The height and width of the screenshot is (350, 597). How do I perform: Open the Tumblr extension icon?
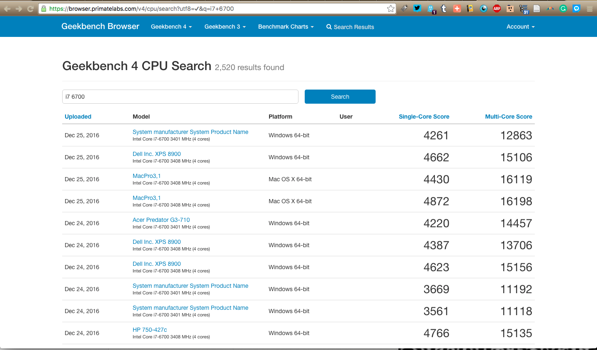444,8
